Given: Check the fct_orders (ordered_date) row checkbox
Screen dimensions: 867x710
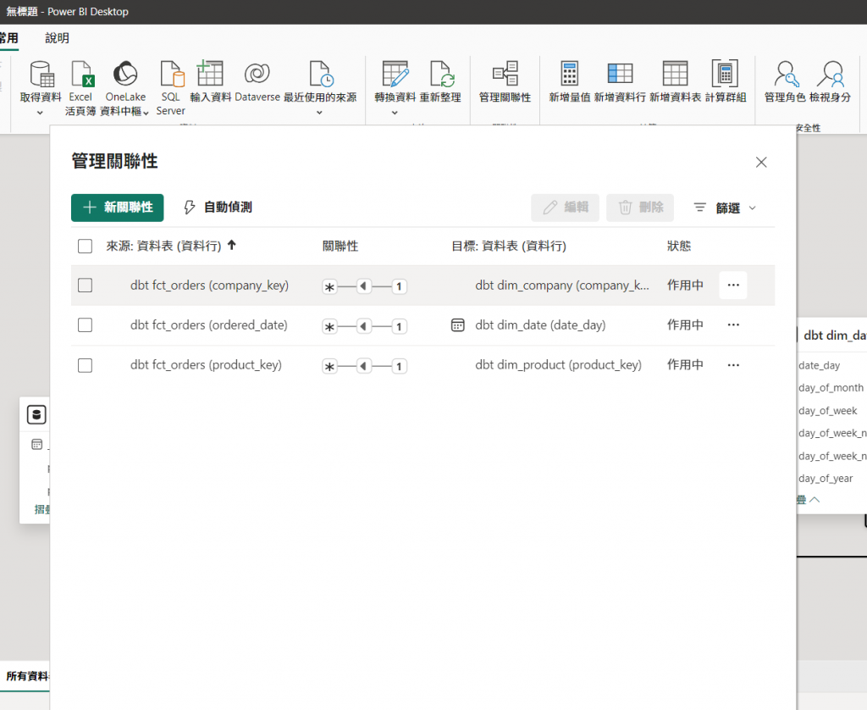Looking at the screenshot, I should (86, 324).
